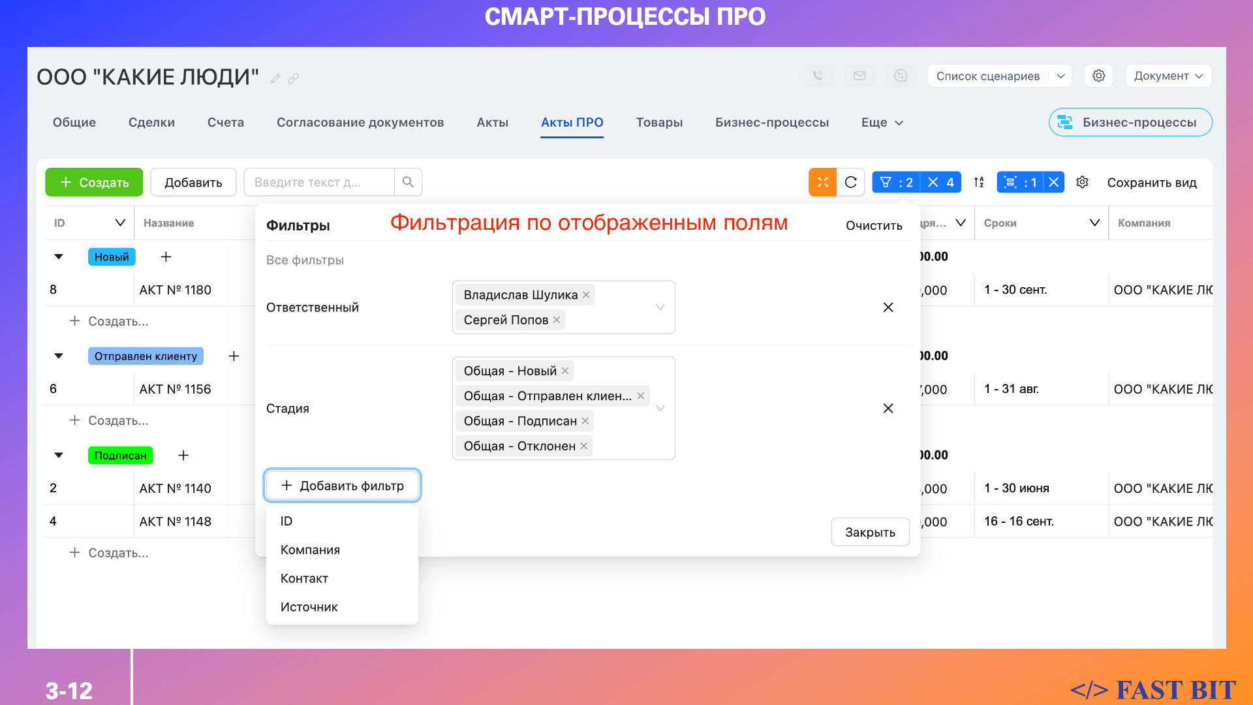The height and width of the screenshot is (705, 1253).
Task: Click the pencil edit icon near the title
Action: (276, 78)
